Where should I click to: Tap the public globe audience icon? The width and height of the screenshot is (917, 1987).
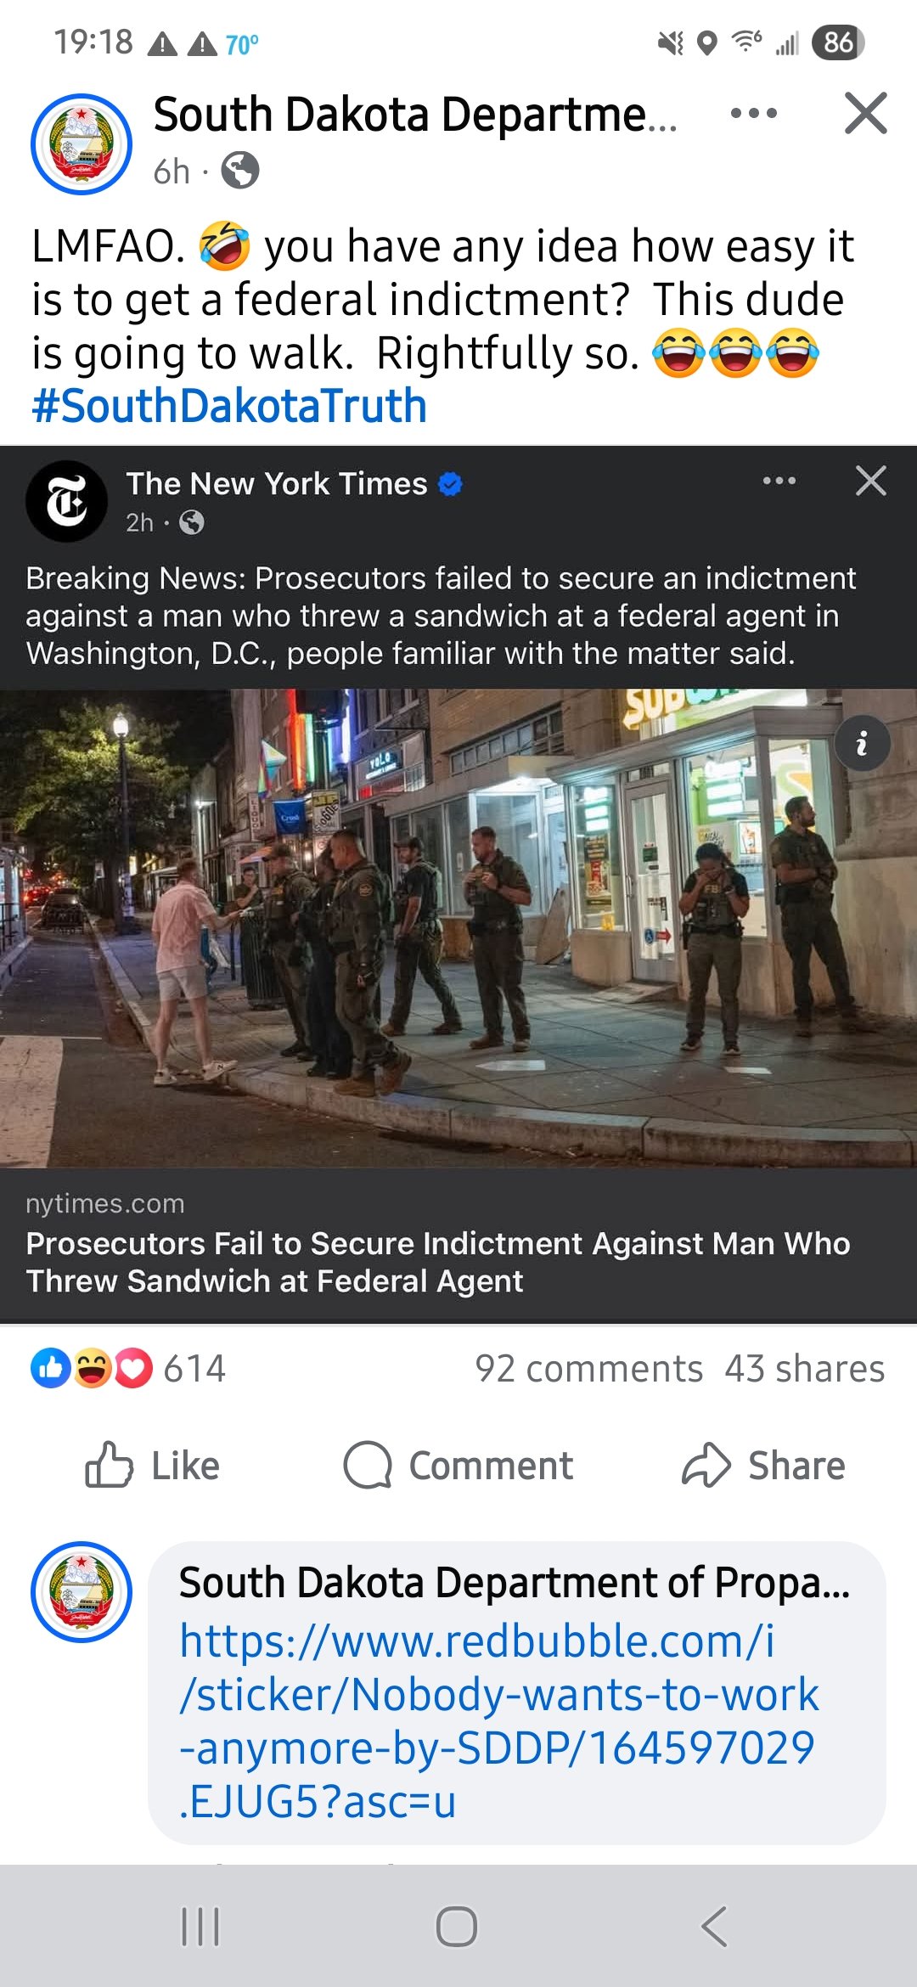click(x=240, y=171)
